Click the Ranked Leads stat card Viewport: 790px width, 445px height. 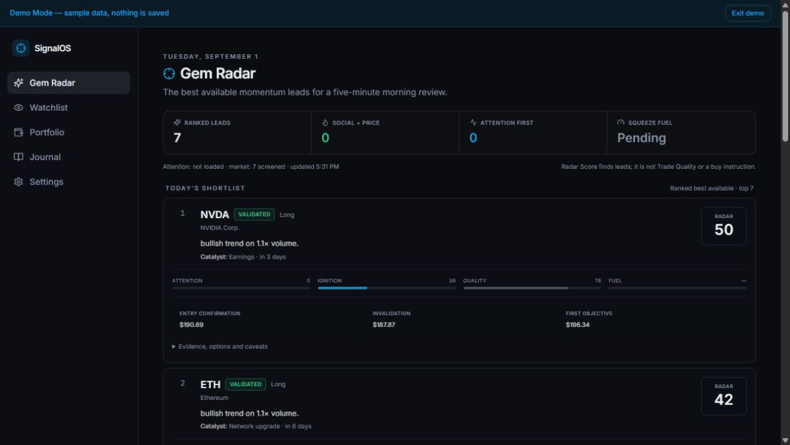(x=237, y=132)
